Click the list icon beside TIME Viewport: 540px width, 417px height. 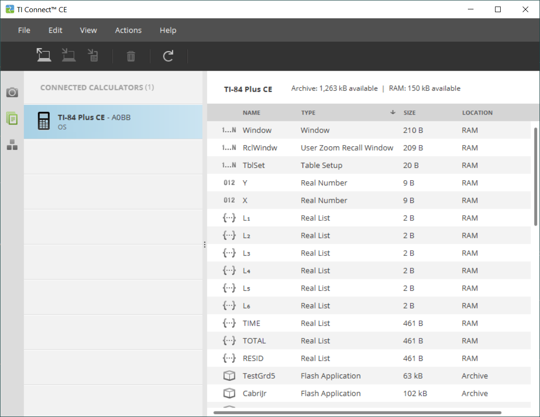tap(229, 323)
